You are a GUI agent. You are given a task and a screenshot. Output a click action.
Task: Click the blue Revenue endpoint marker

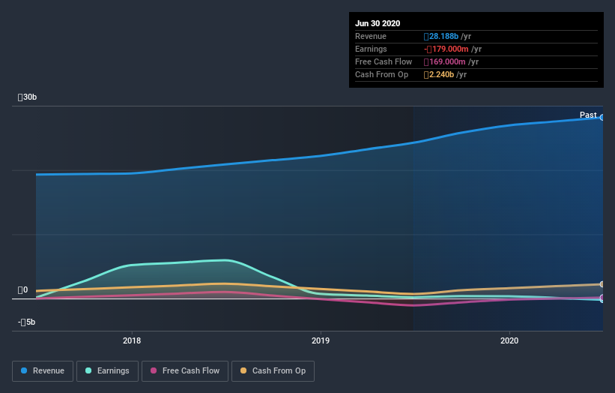602,118
